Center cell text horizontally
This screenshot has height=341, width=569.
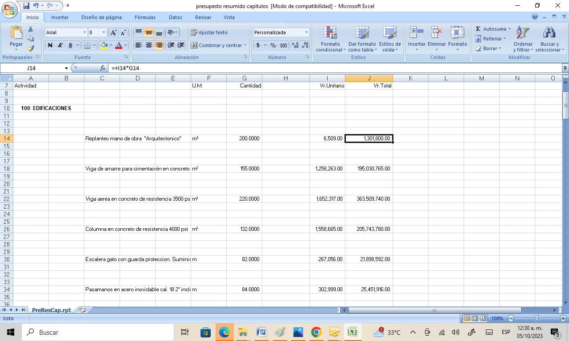pos(149,45)
